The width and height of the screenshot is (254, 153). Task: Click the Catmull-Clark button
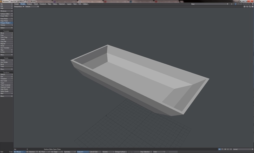(95, 152)
